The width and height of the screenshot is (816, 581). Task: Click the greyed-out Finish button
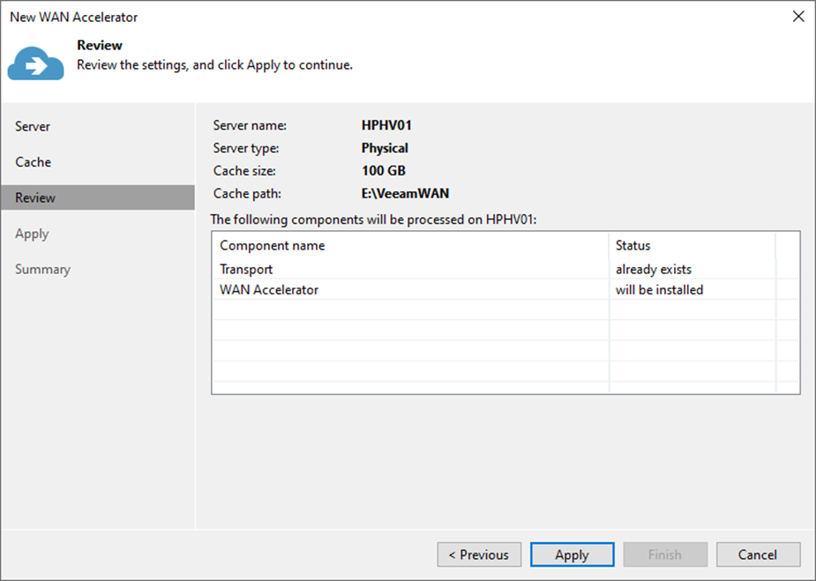point(664,555)
